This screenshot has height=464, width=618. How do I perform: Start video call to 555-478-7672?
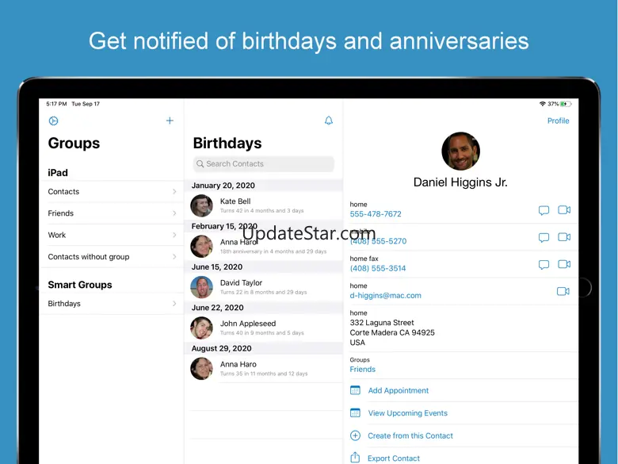(x=564, y=210)
